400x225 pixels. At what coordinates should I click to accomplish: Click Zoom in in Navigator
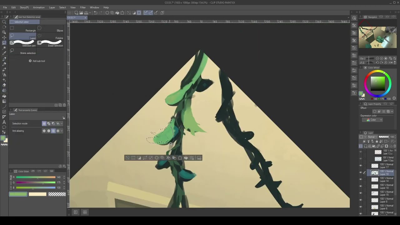click(382, 58)
